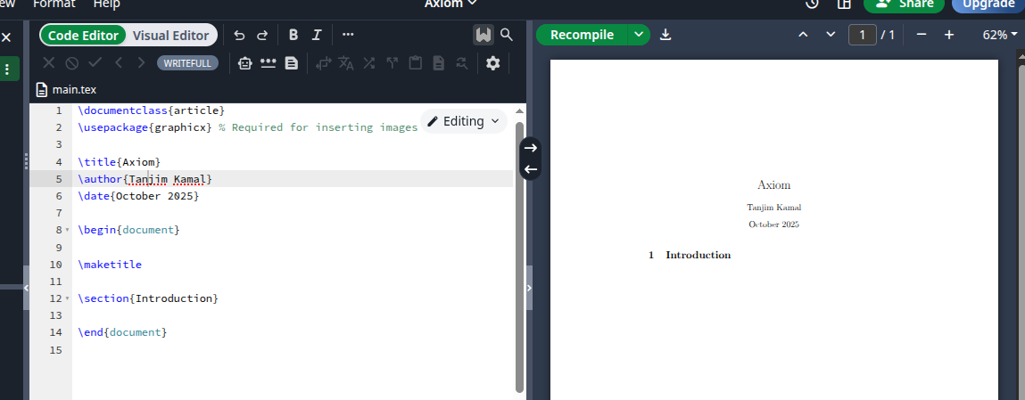Collapse the begin document fold on line 8
This screenshot has height=400, width=1025.
point(67,231)
